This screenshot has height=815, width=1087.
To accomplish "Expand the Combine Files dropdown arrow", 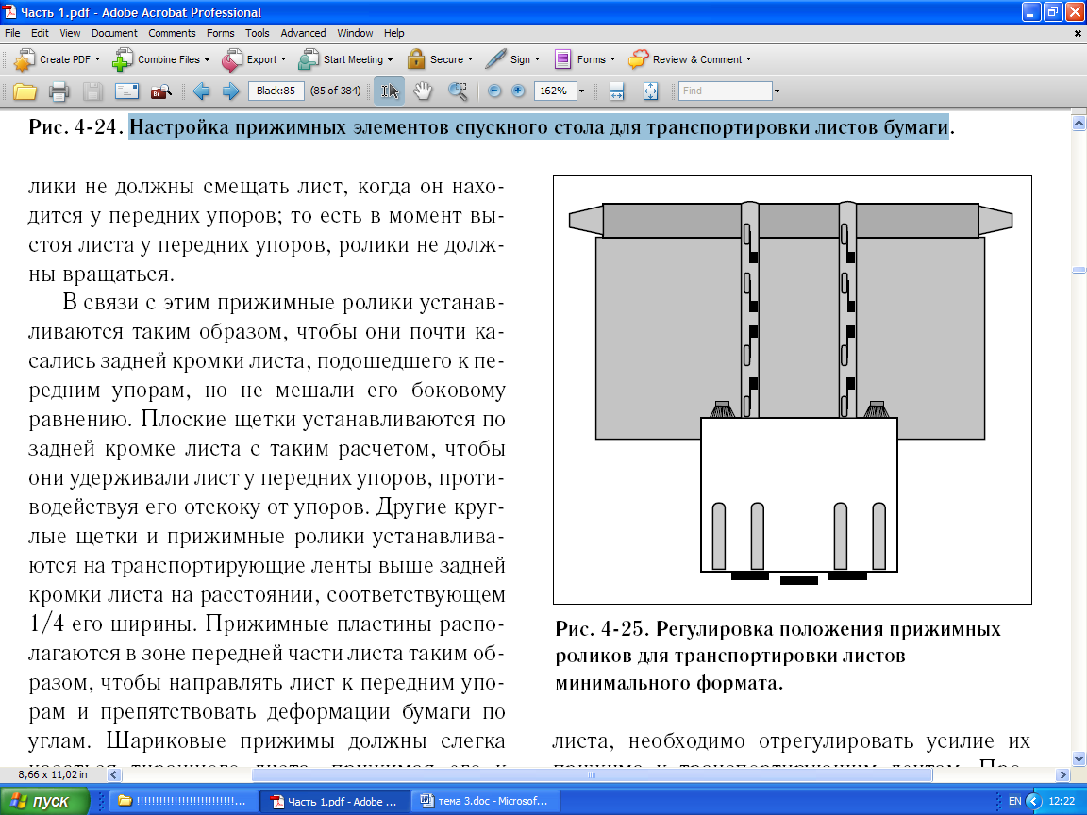I will click(207, 59).
